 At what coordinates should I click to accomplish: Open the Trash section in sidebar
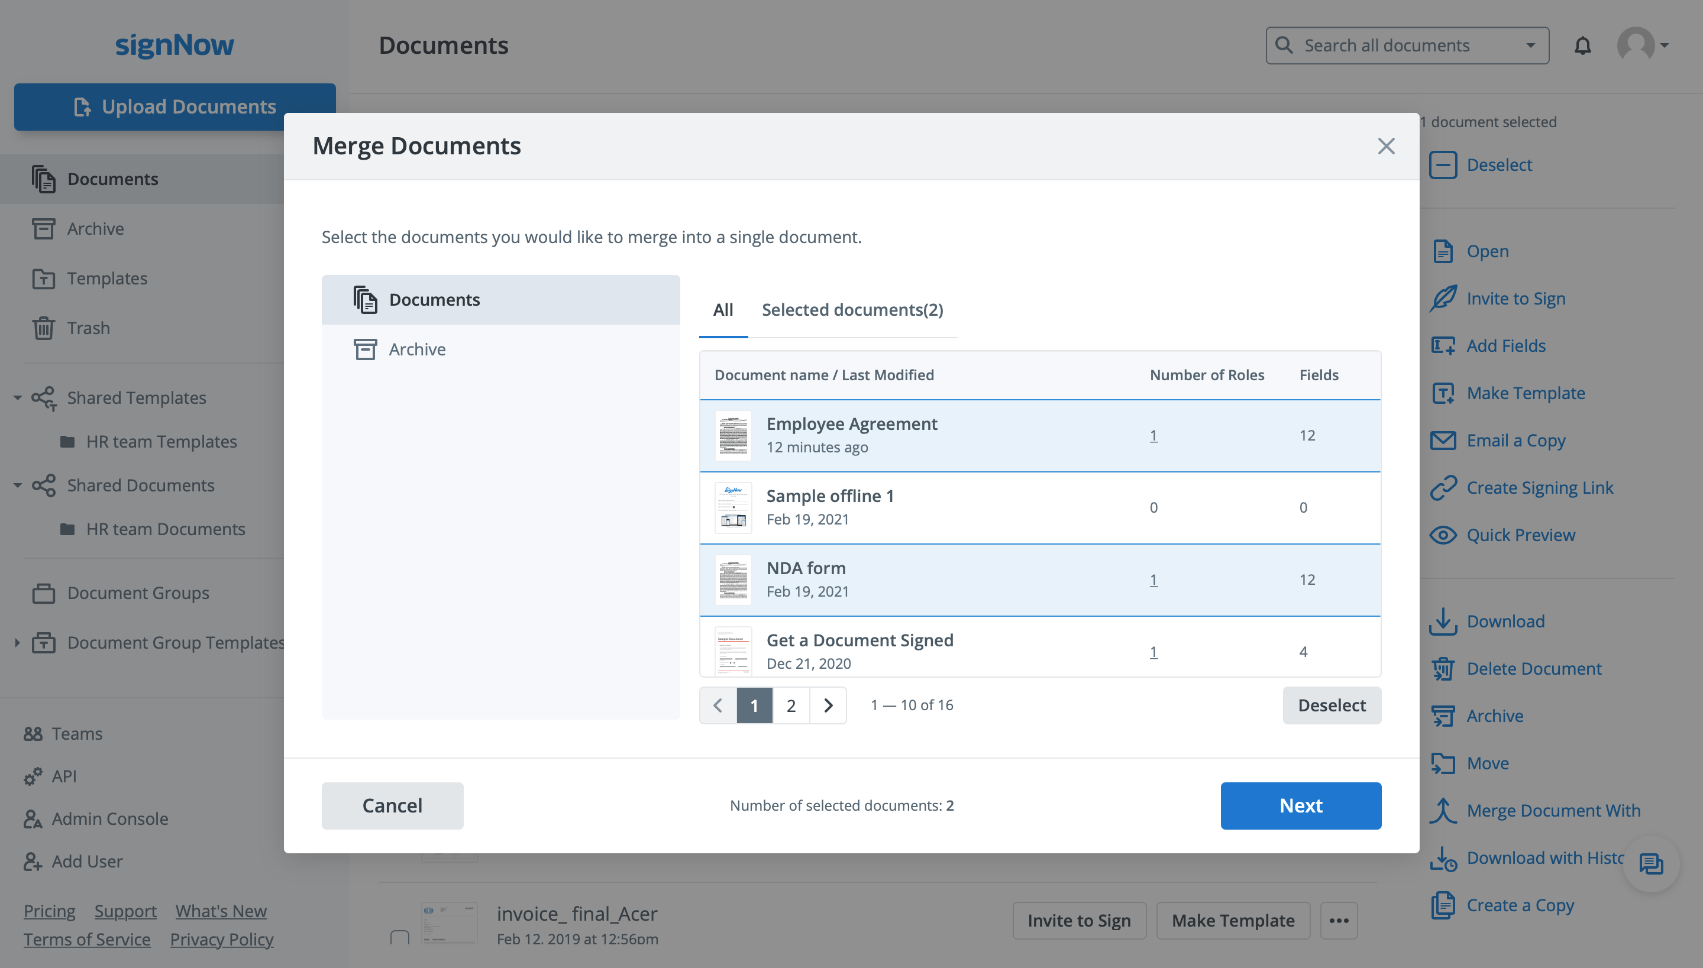pos(87,328)
